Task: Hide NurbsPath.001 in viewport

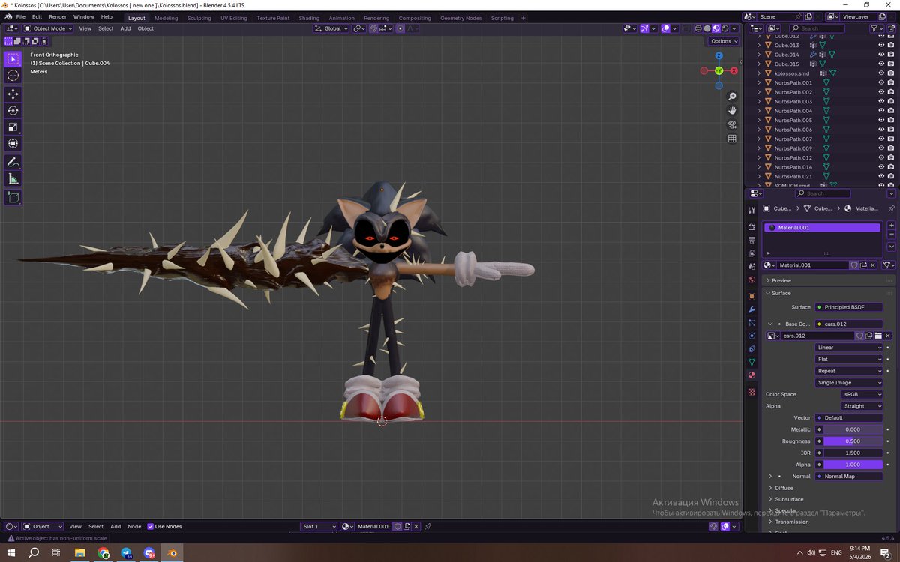Action: point(881,82)
